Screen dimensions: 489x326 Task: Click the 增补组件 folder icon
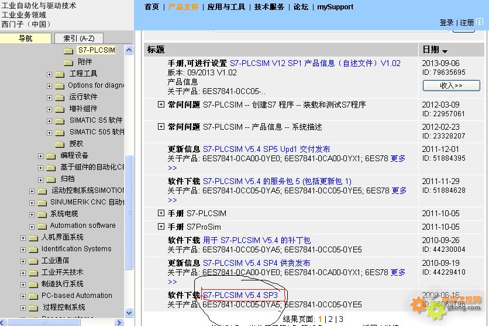coord(60,109)
